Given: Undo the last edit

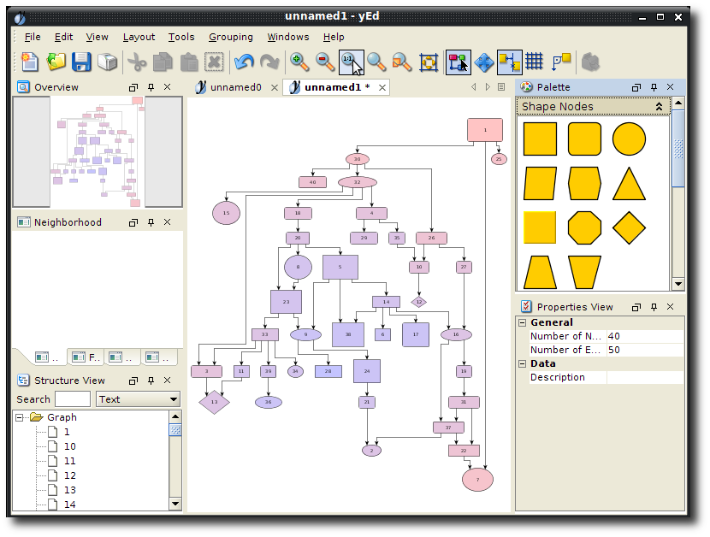Looking at the screenshot, I should pos(244,62).
